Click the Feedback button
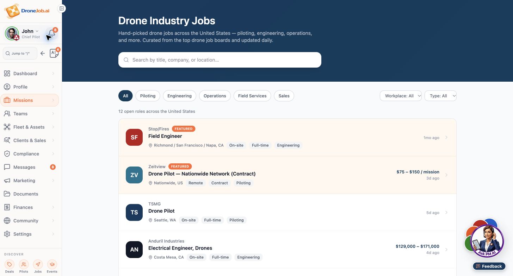The image size is (513, 276). click(x=489, y=266)
